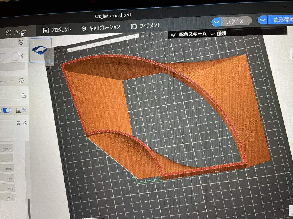
Task: Edit the printer preset via pencil icon
Action: tap(21, 56)
